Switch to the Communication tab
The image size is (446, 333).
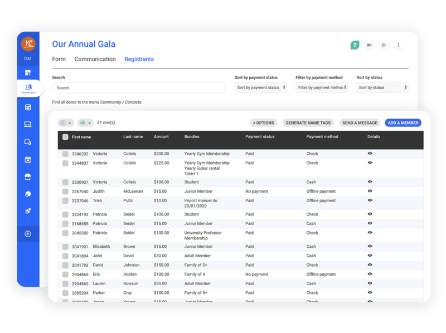(x=94, y=58)
